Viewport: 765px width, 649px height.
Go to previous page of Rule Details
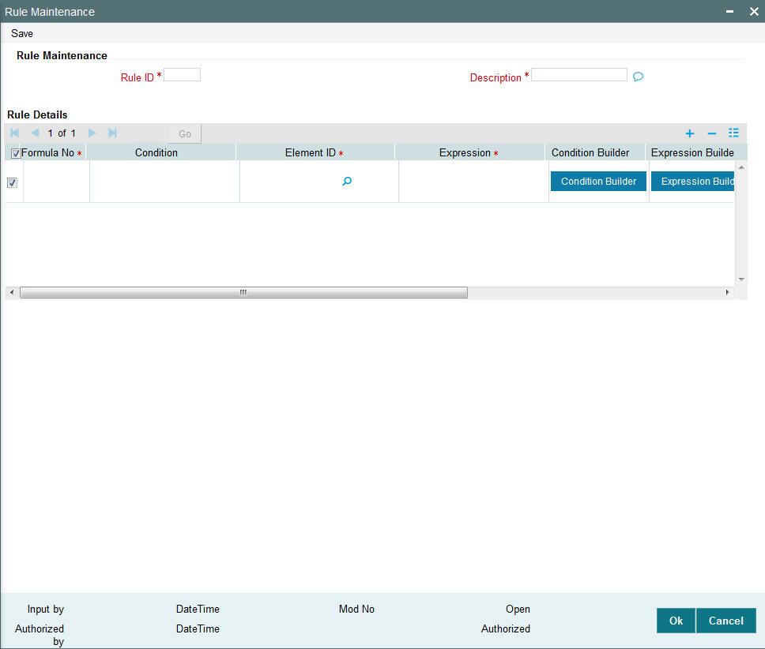point(35,133)
